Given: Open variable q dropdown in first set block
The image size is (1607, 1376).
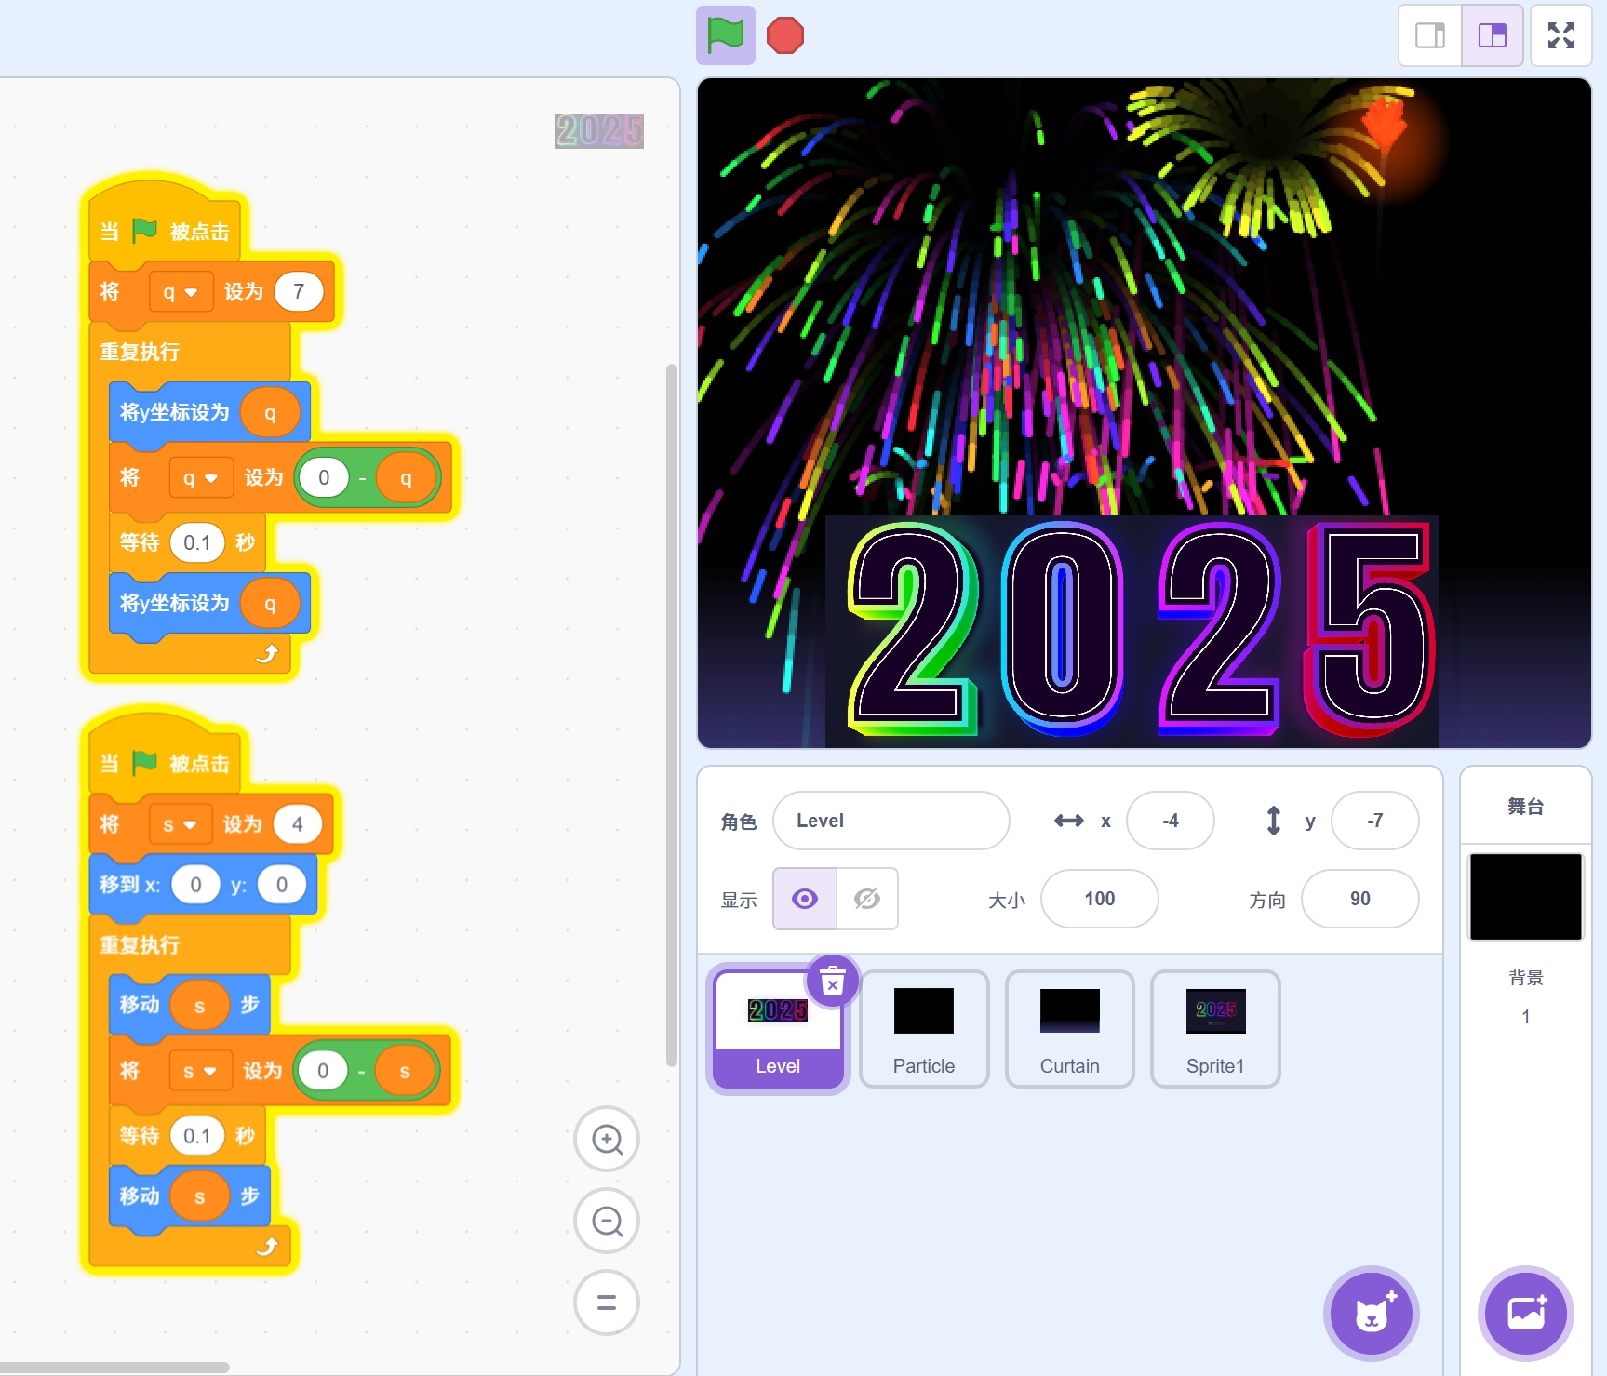Looking at the screenshot, I should pyautogui.click(x=181, y=292).
